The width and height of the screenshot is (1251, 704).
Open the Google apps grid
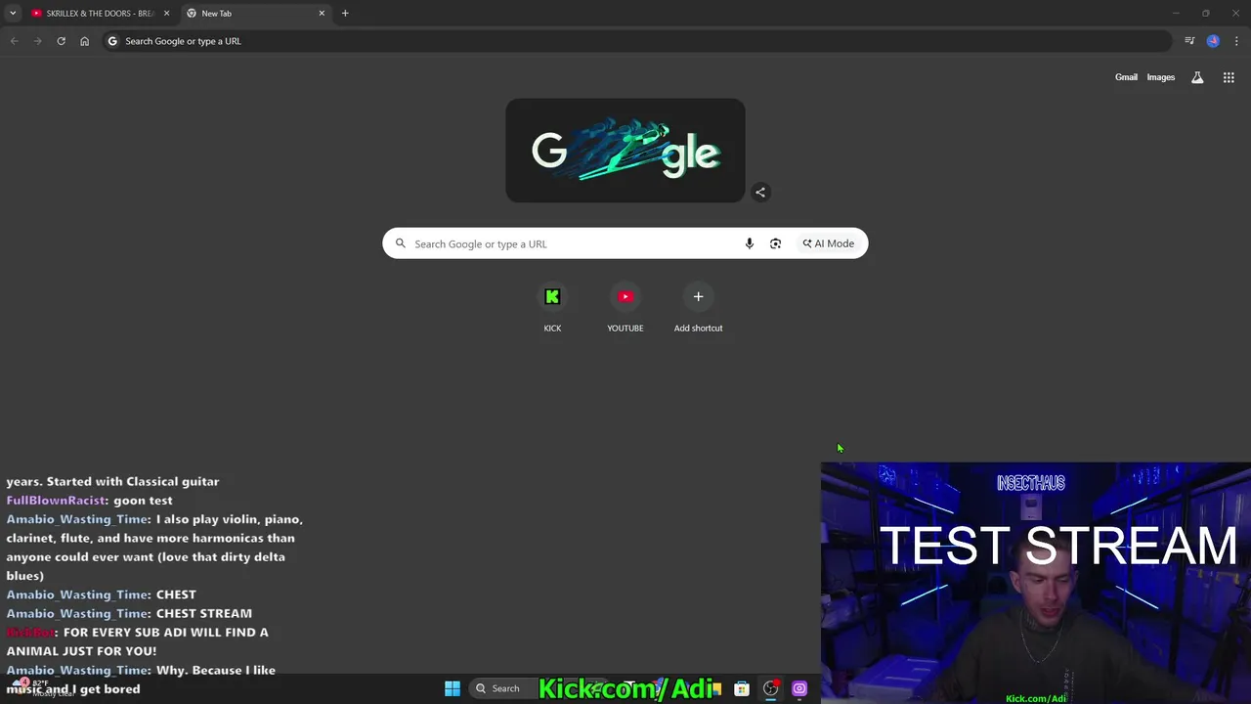click(x=1229, y=77)
